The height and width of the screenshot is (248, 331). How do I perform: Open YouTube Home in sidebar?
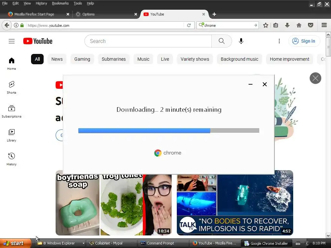pyautogui.click(x=11, y=64)
